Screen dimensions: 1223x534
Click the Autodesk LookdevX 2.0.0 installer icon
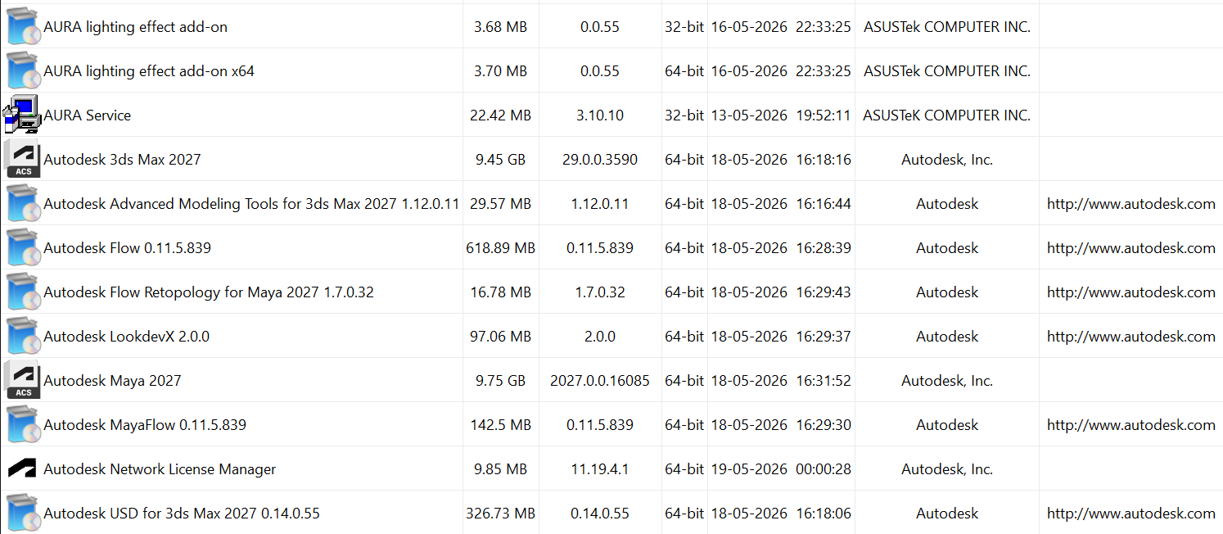click(x=23, y=336)
